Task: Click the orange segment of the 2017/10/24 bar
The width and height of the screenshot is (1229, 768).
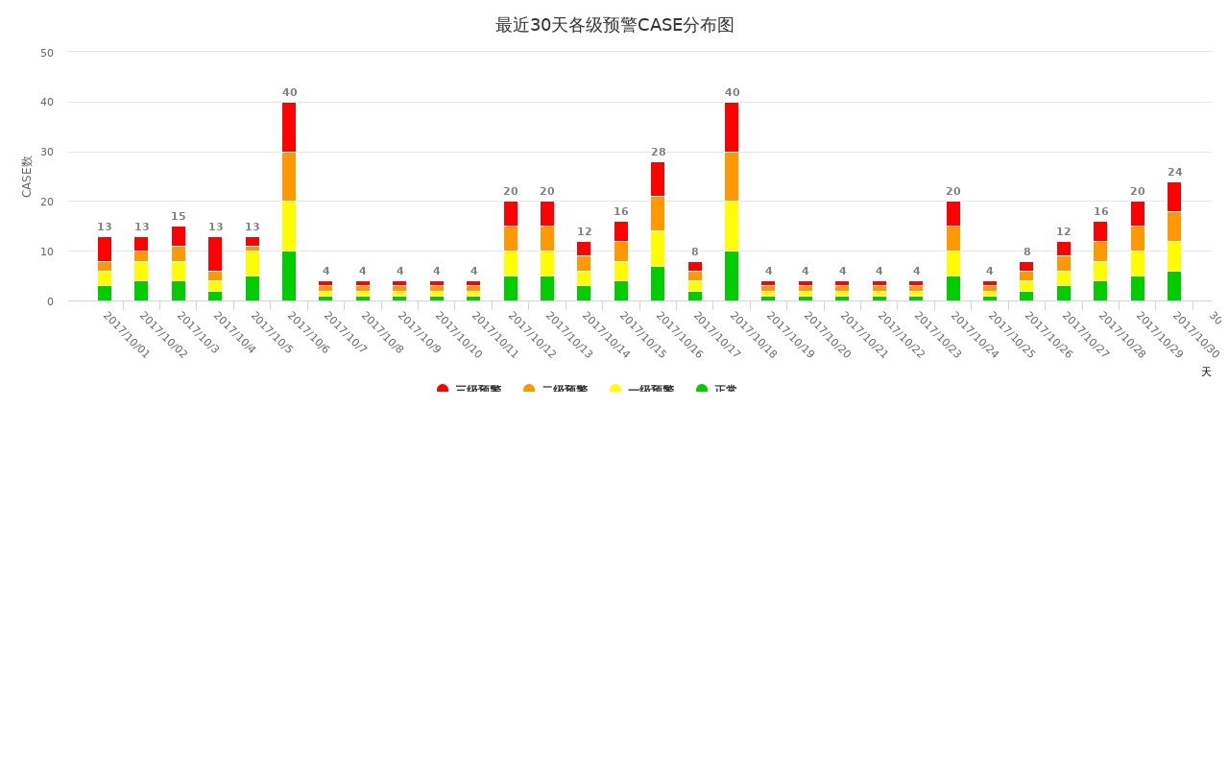Action: (x=953, y=239)
